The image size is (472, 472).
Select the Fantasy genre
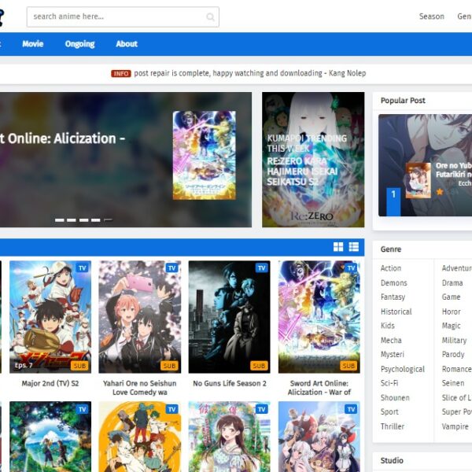tap(393, 297)
